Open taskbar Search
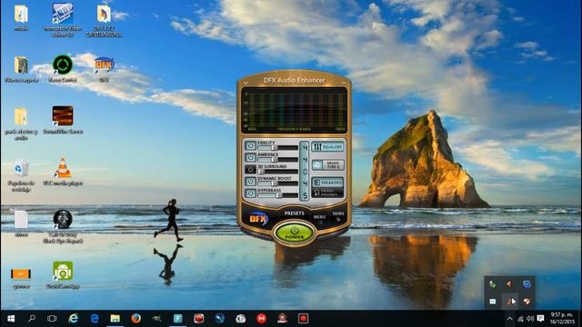Image resolution: width=582 pixels, height=327 pixels. point(32,319)
